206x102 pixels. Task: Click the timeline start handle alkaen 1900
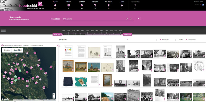pos(58,34)
